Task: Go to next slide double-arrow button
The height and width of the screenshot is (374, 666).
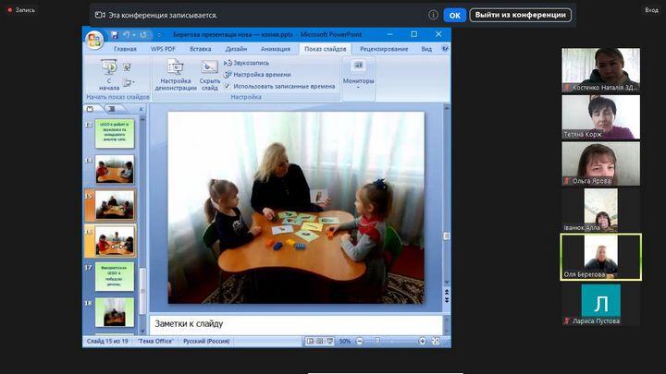Action: pyautogui.click(x=447, y=300)
